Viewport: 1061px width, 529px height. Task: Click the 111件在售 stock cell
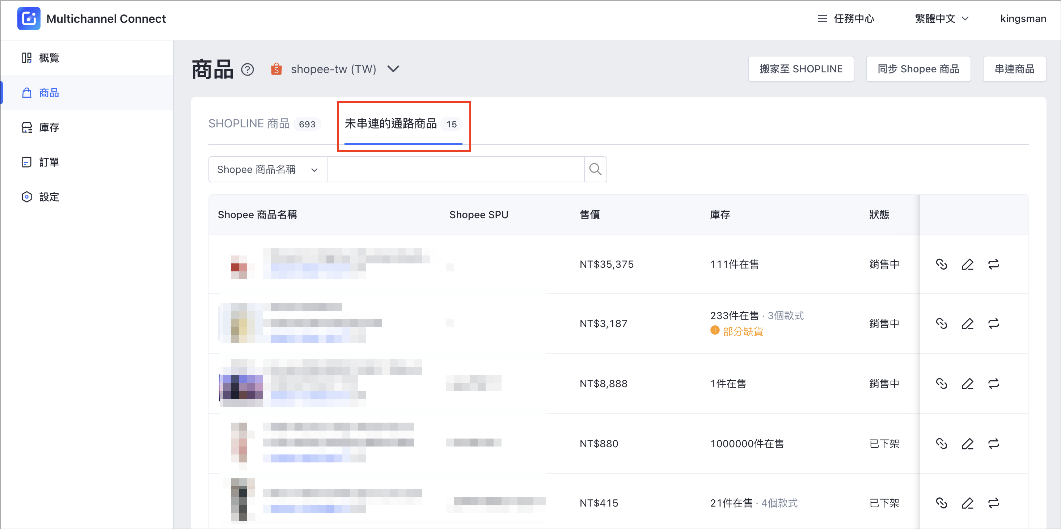734,264
